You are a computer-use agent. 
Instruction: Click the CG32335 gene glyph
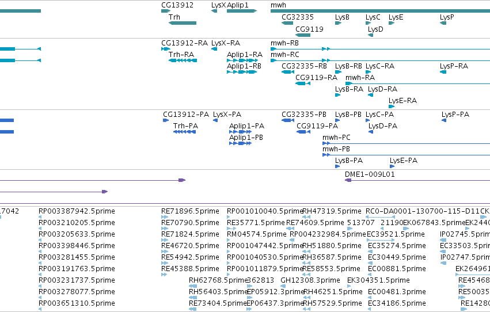pyautogui.click(x=287, y=23)
